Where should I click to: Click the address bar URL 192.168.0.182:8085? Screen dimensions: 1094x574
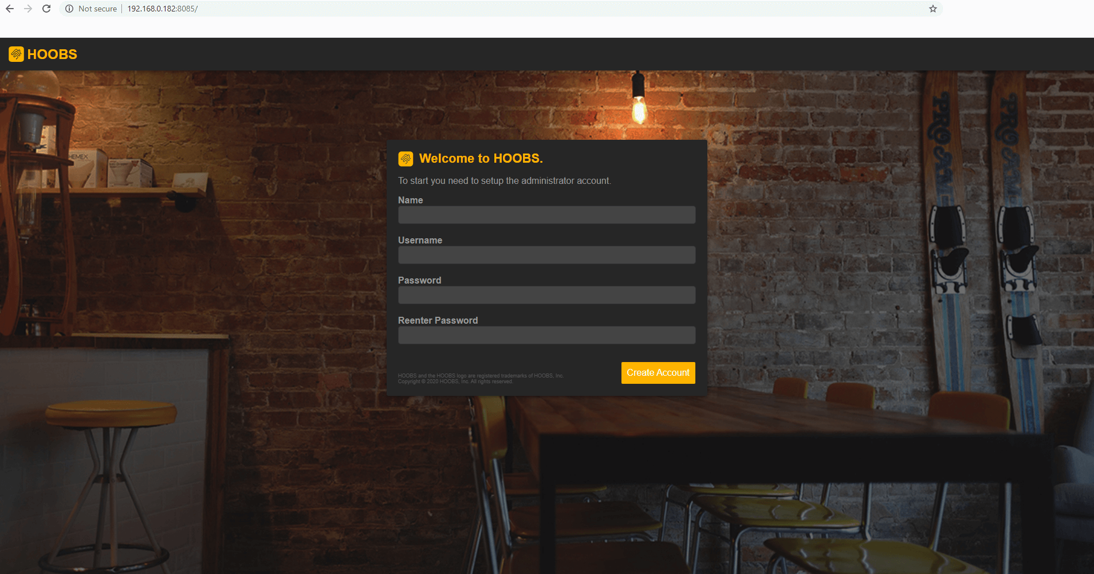(x=162, y=9)
